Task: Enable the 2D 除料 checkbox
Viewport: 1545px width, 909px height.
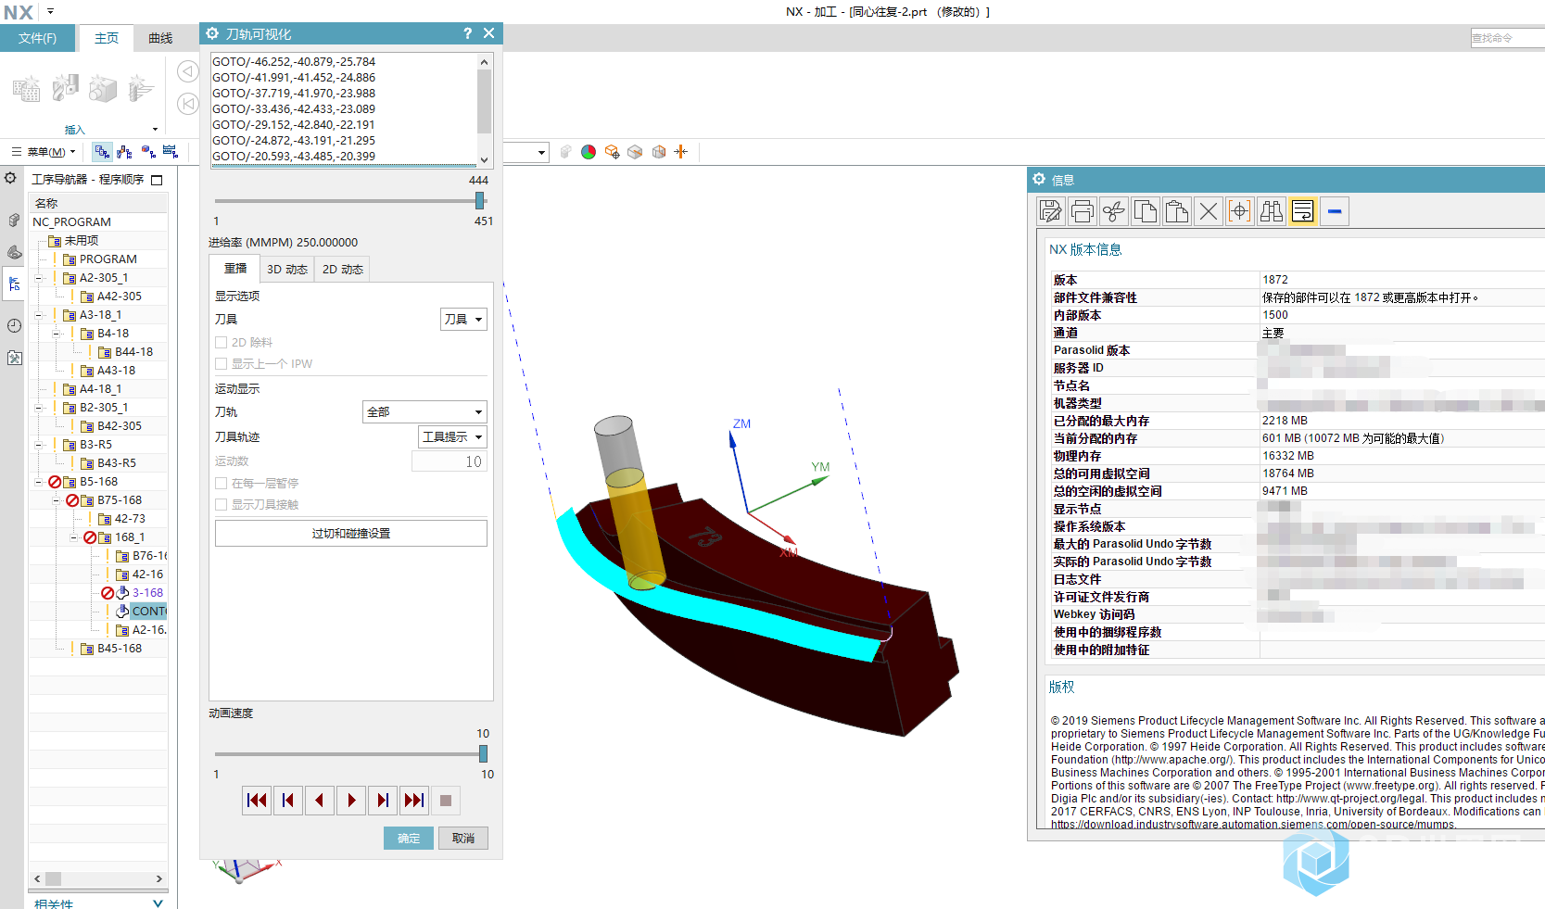Action: 222,343
